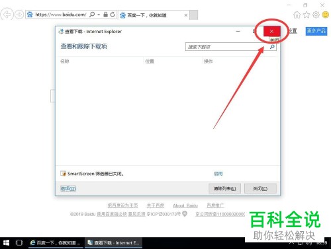Image resolution: width=331 pixels, height=249 pixels.
Task: Click the ICP license footer link
Action: [x=164, y=214]
